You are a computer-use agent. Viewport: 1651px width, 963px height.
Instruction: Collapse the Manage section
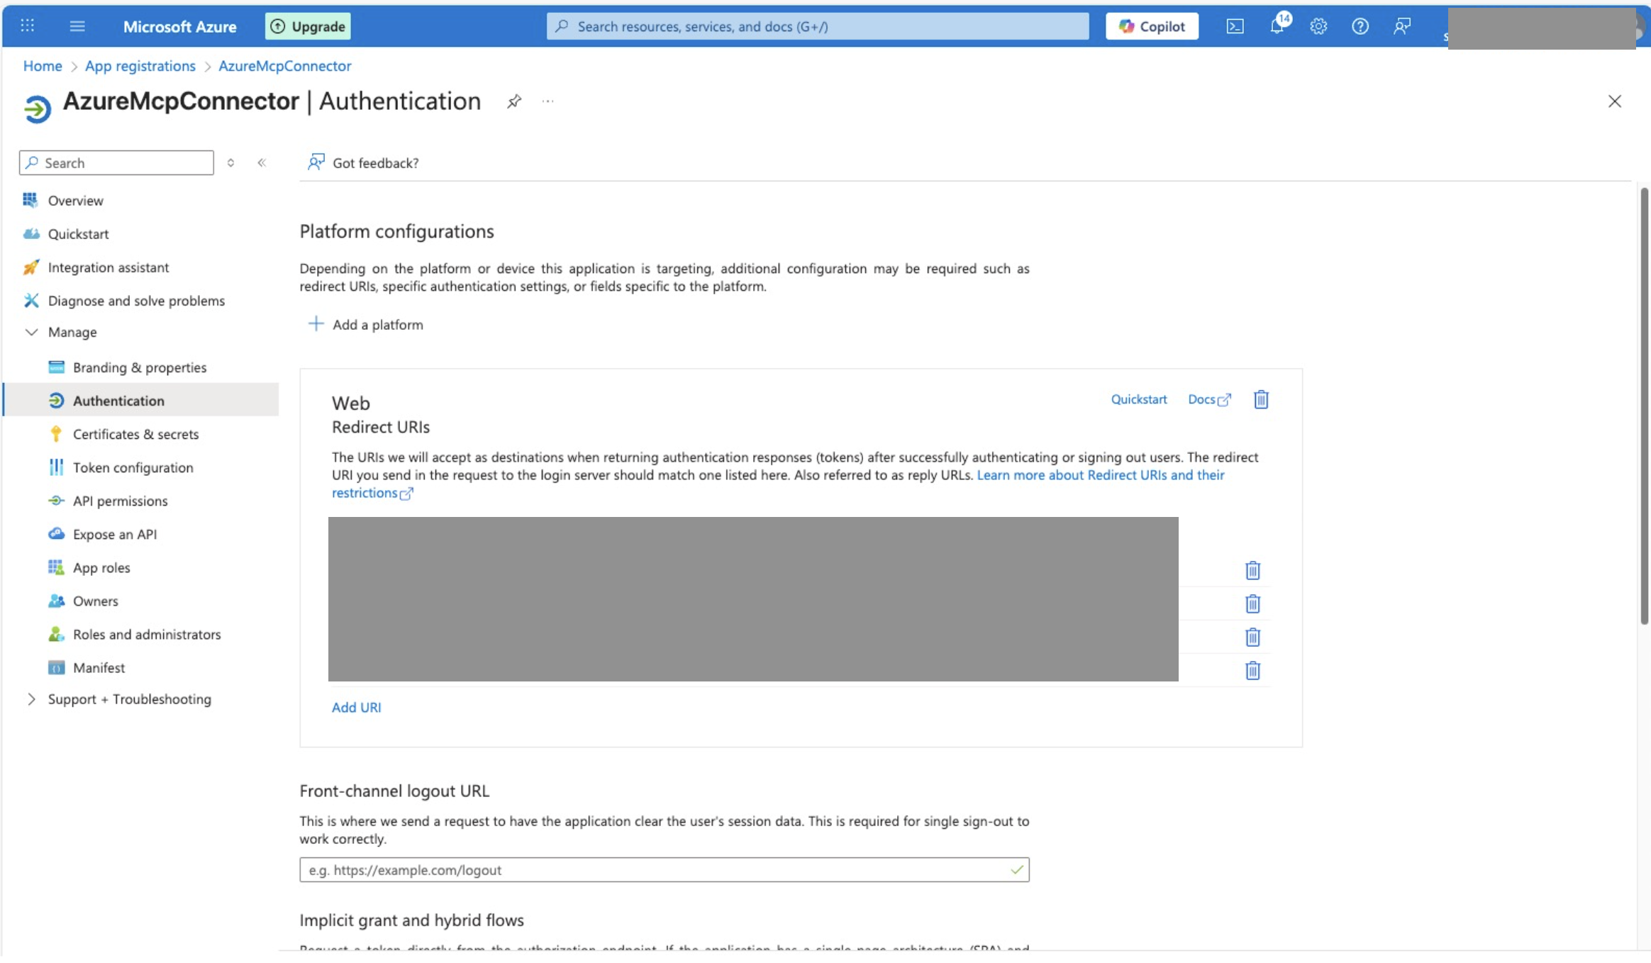click(31, 332)
